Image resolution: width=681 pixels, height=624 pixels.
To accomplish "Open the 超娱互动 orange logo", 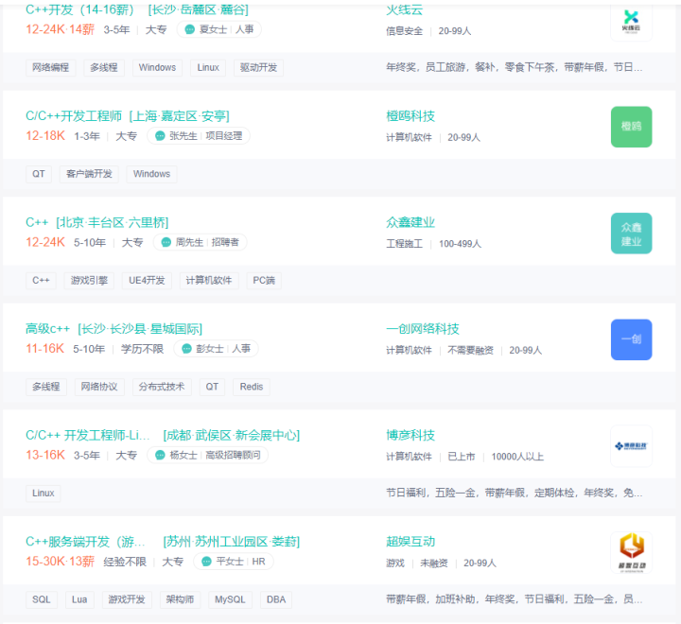I will coord(631,552).
